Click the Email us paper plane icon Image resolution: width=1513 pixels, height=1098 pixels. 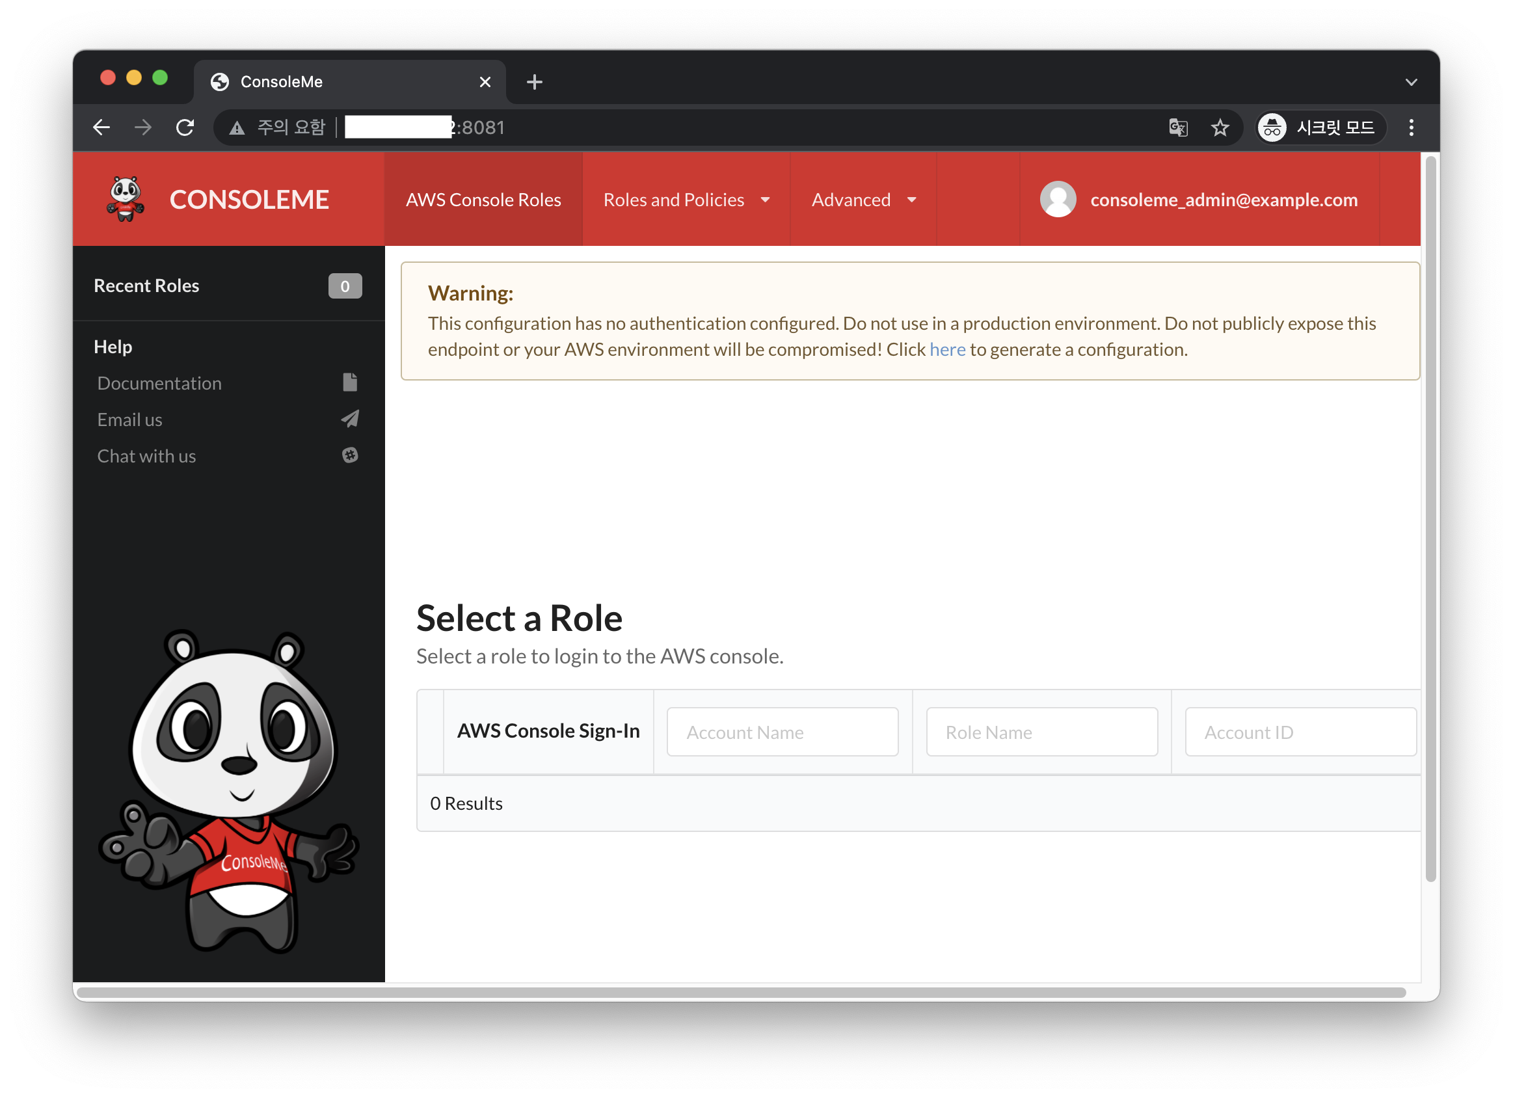coord(349,419)
